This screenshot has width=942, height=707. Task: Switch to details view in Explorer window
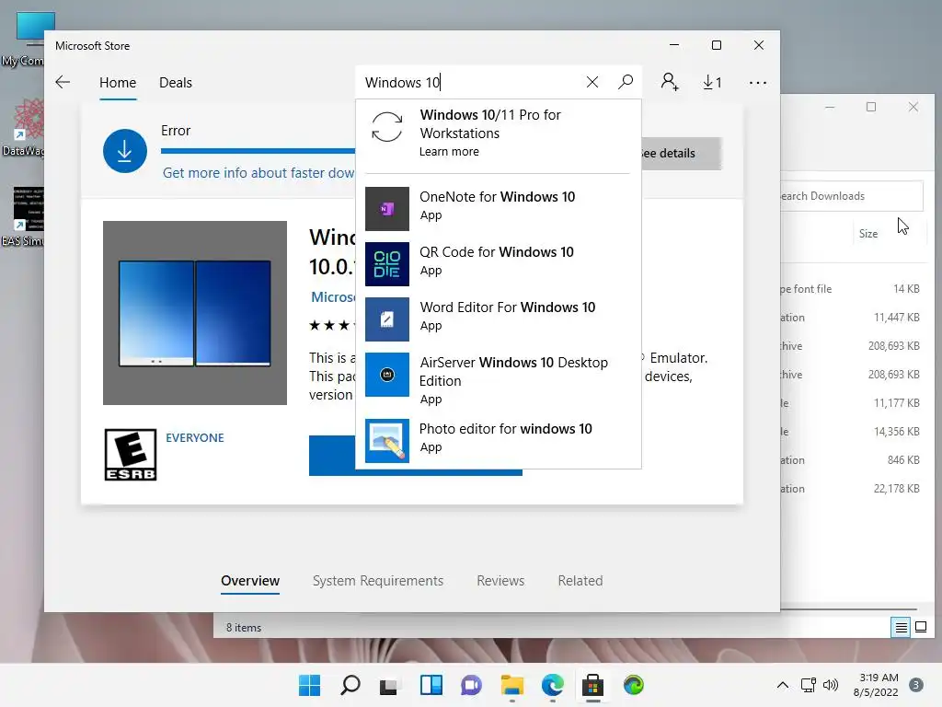[x=902, y=628]
